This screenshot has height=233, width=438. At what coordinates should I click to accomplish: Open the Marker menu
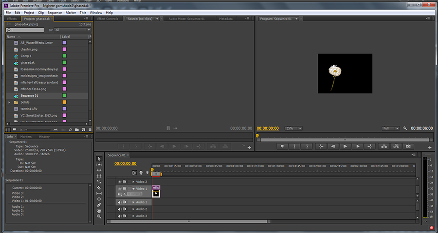[x=71, y=13]
